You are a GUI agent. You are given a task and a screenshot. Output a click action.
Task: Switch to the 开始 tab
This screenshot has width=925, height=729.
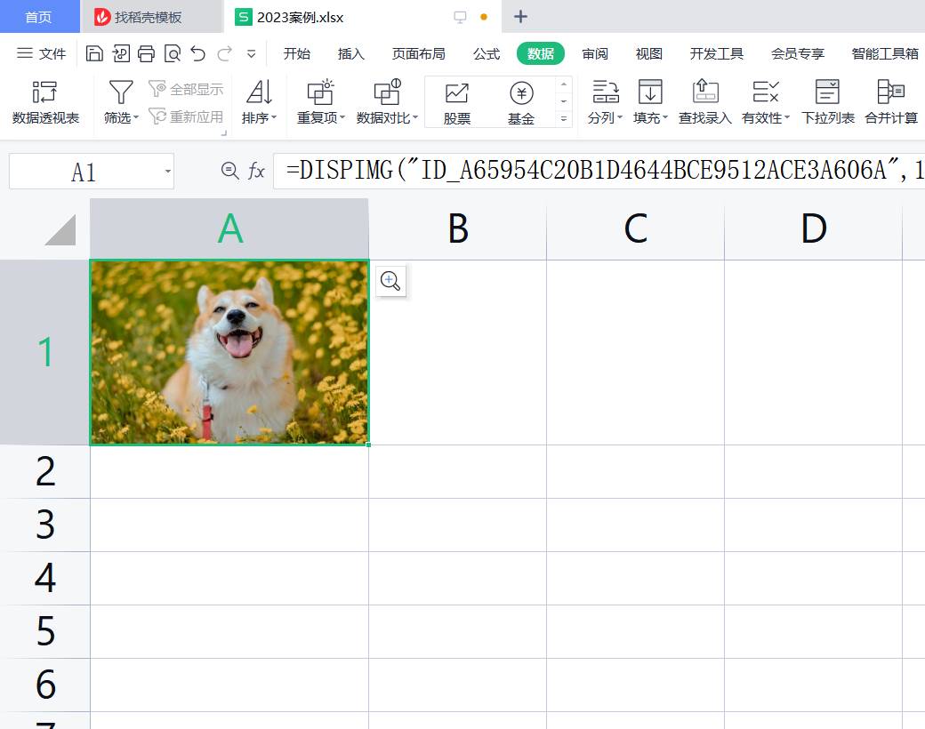click(x=297, y=53)
